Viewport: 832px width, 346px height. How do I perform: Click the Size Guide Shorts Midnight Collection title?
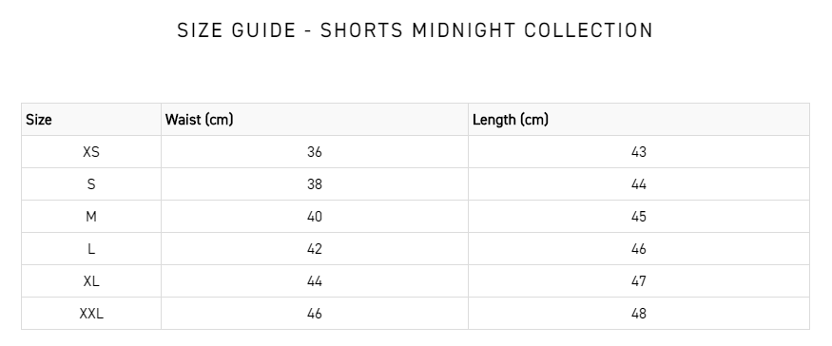[415, 30]
